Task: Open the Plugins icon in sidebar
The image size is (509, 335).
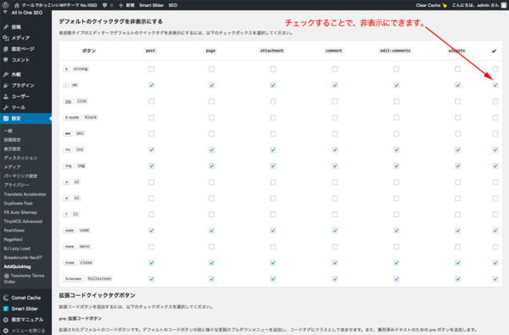Action: [6, 86]
